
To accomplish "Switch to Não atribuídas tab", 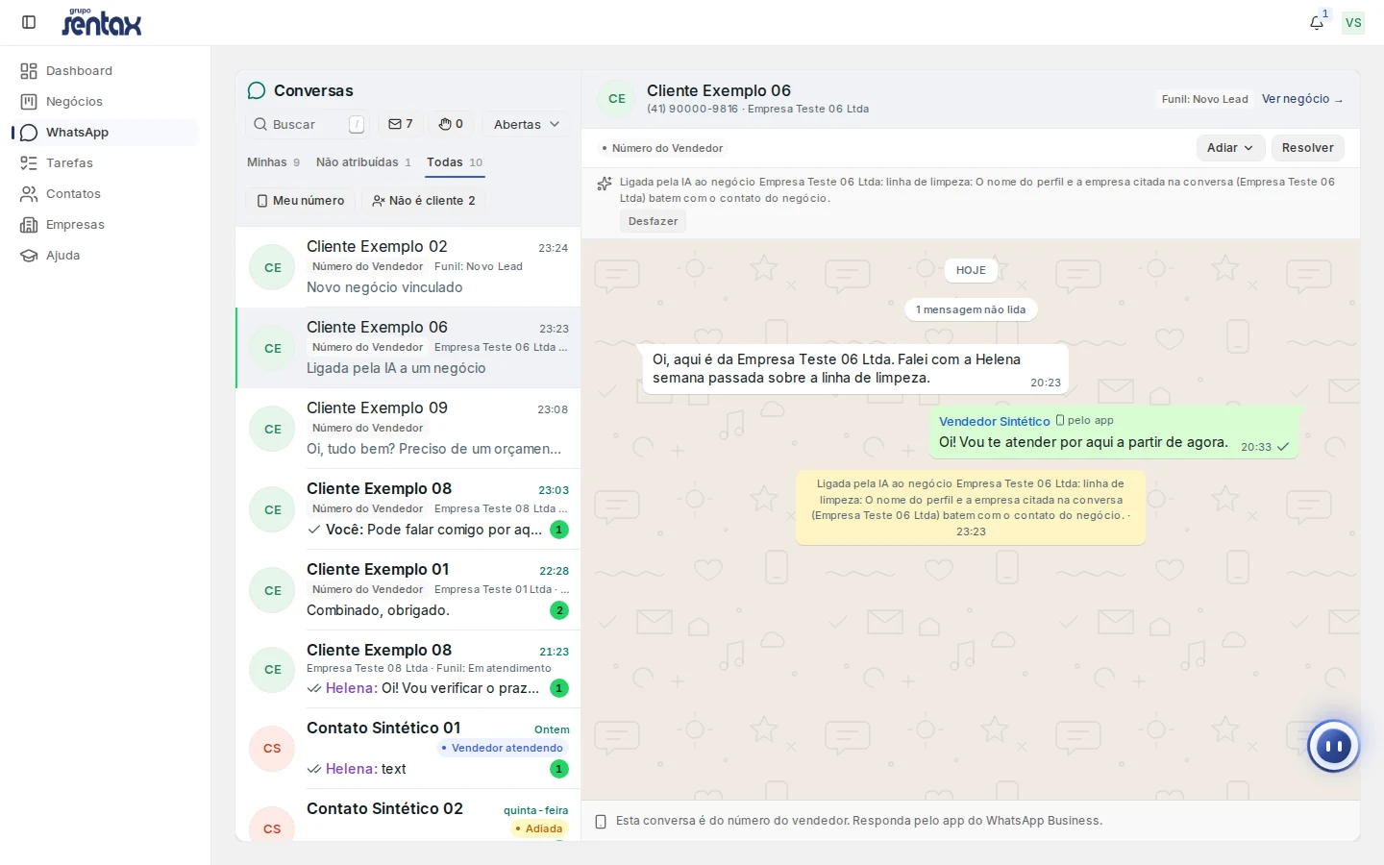I will tap(363, 162).
